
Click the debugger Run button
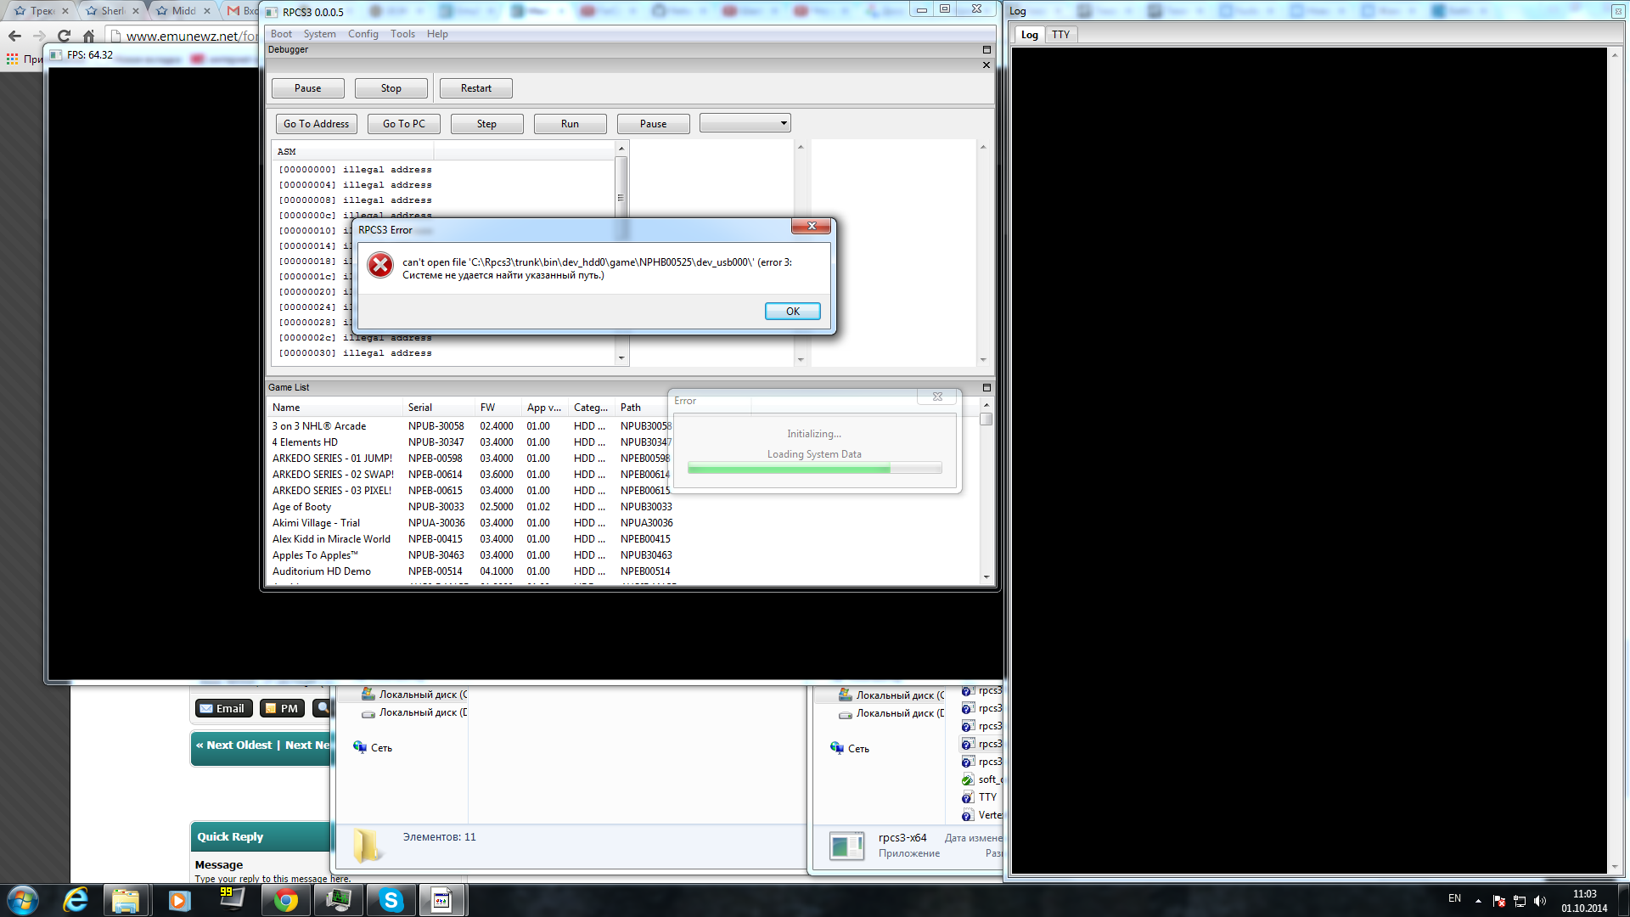coord(570,124)
